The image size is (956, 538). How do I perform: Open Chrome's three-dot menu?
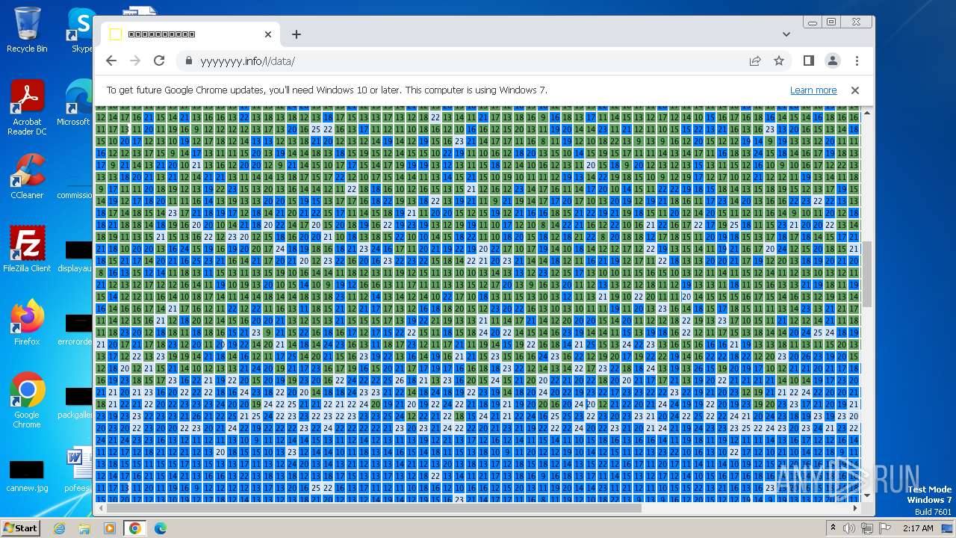click(857, 61)
